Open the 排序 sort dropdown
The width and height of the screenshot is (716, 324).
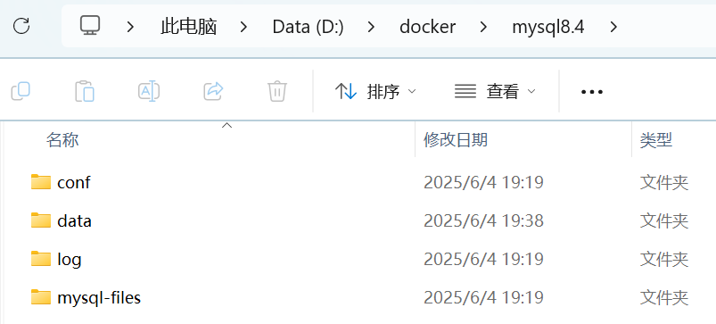[375, 91]
